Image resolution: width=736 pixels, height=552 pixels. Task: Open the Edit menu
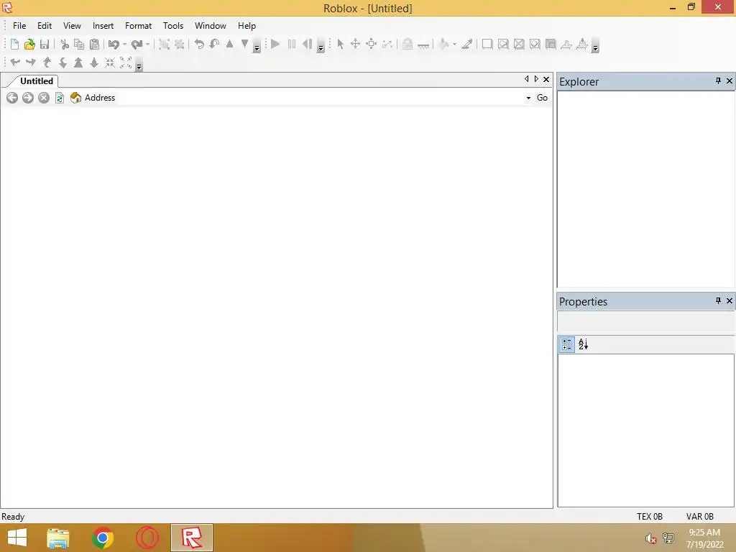coord(45,26)
